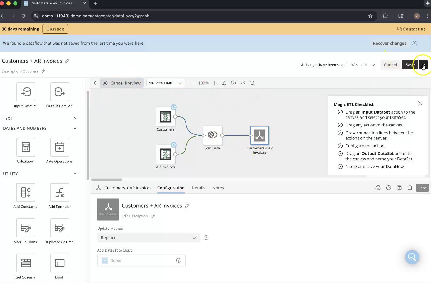Edit the dataflow title pencil icon
The image size is (431, 283).
coord(67,61)
